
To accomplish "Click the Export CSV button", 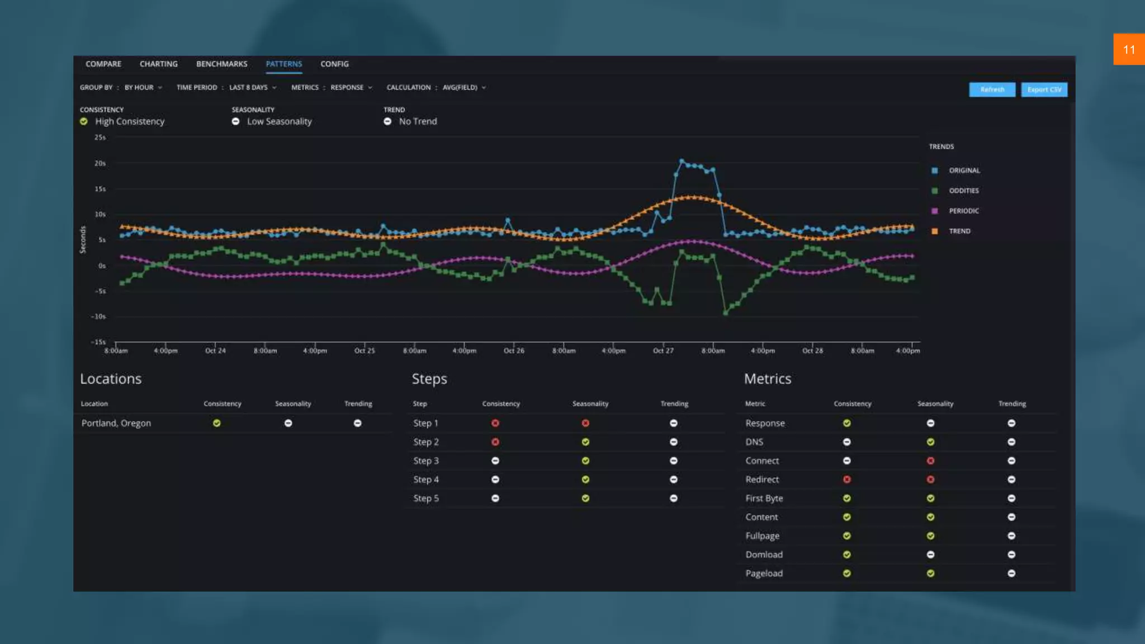I will tap(1044, 89).
